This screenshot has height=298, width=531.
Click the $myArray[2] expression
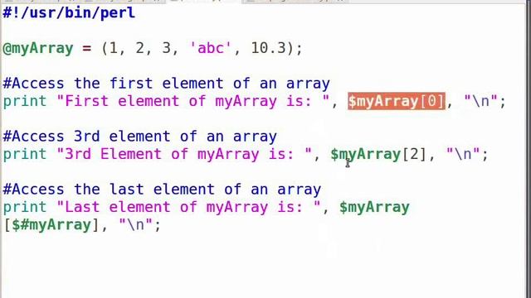click(378, 154)
